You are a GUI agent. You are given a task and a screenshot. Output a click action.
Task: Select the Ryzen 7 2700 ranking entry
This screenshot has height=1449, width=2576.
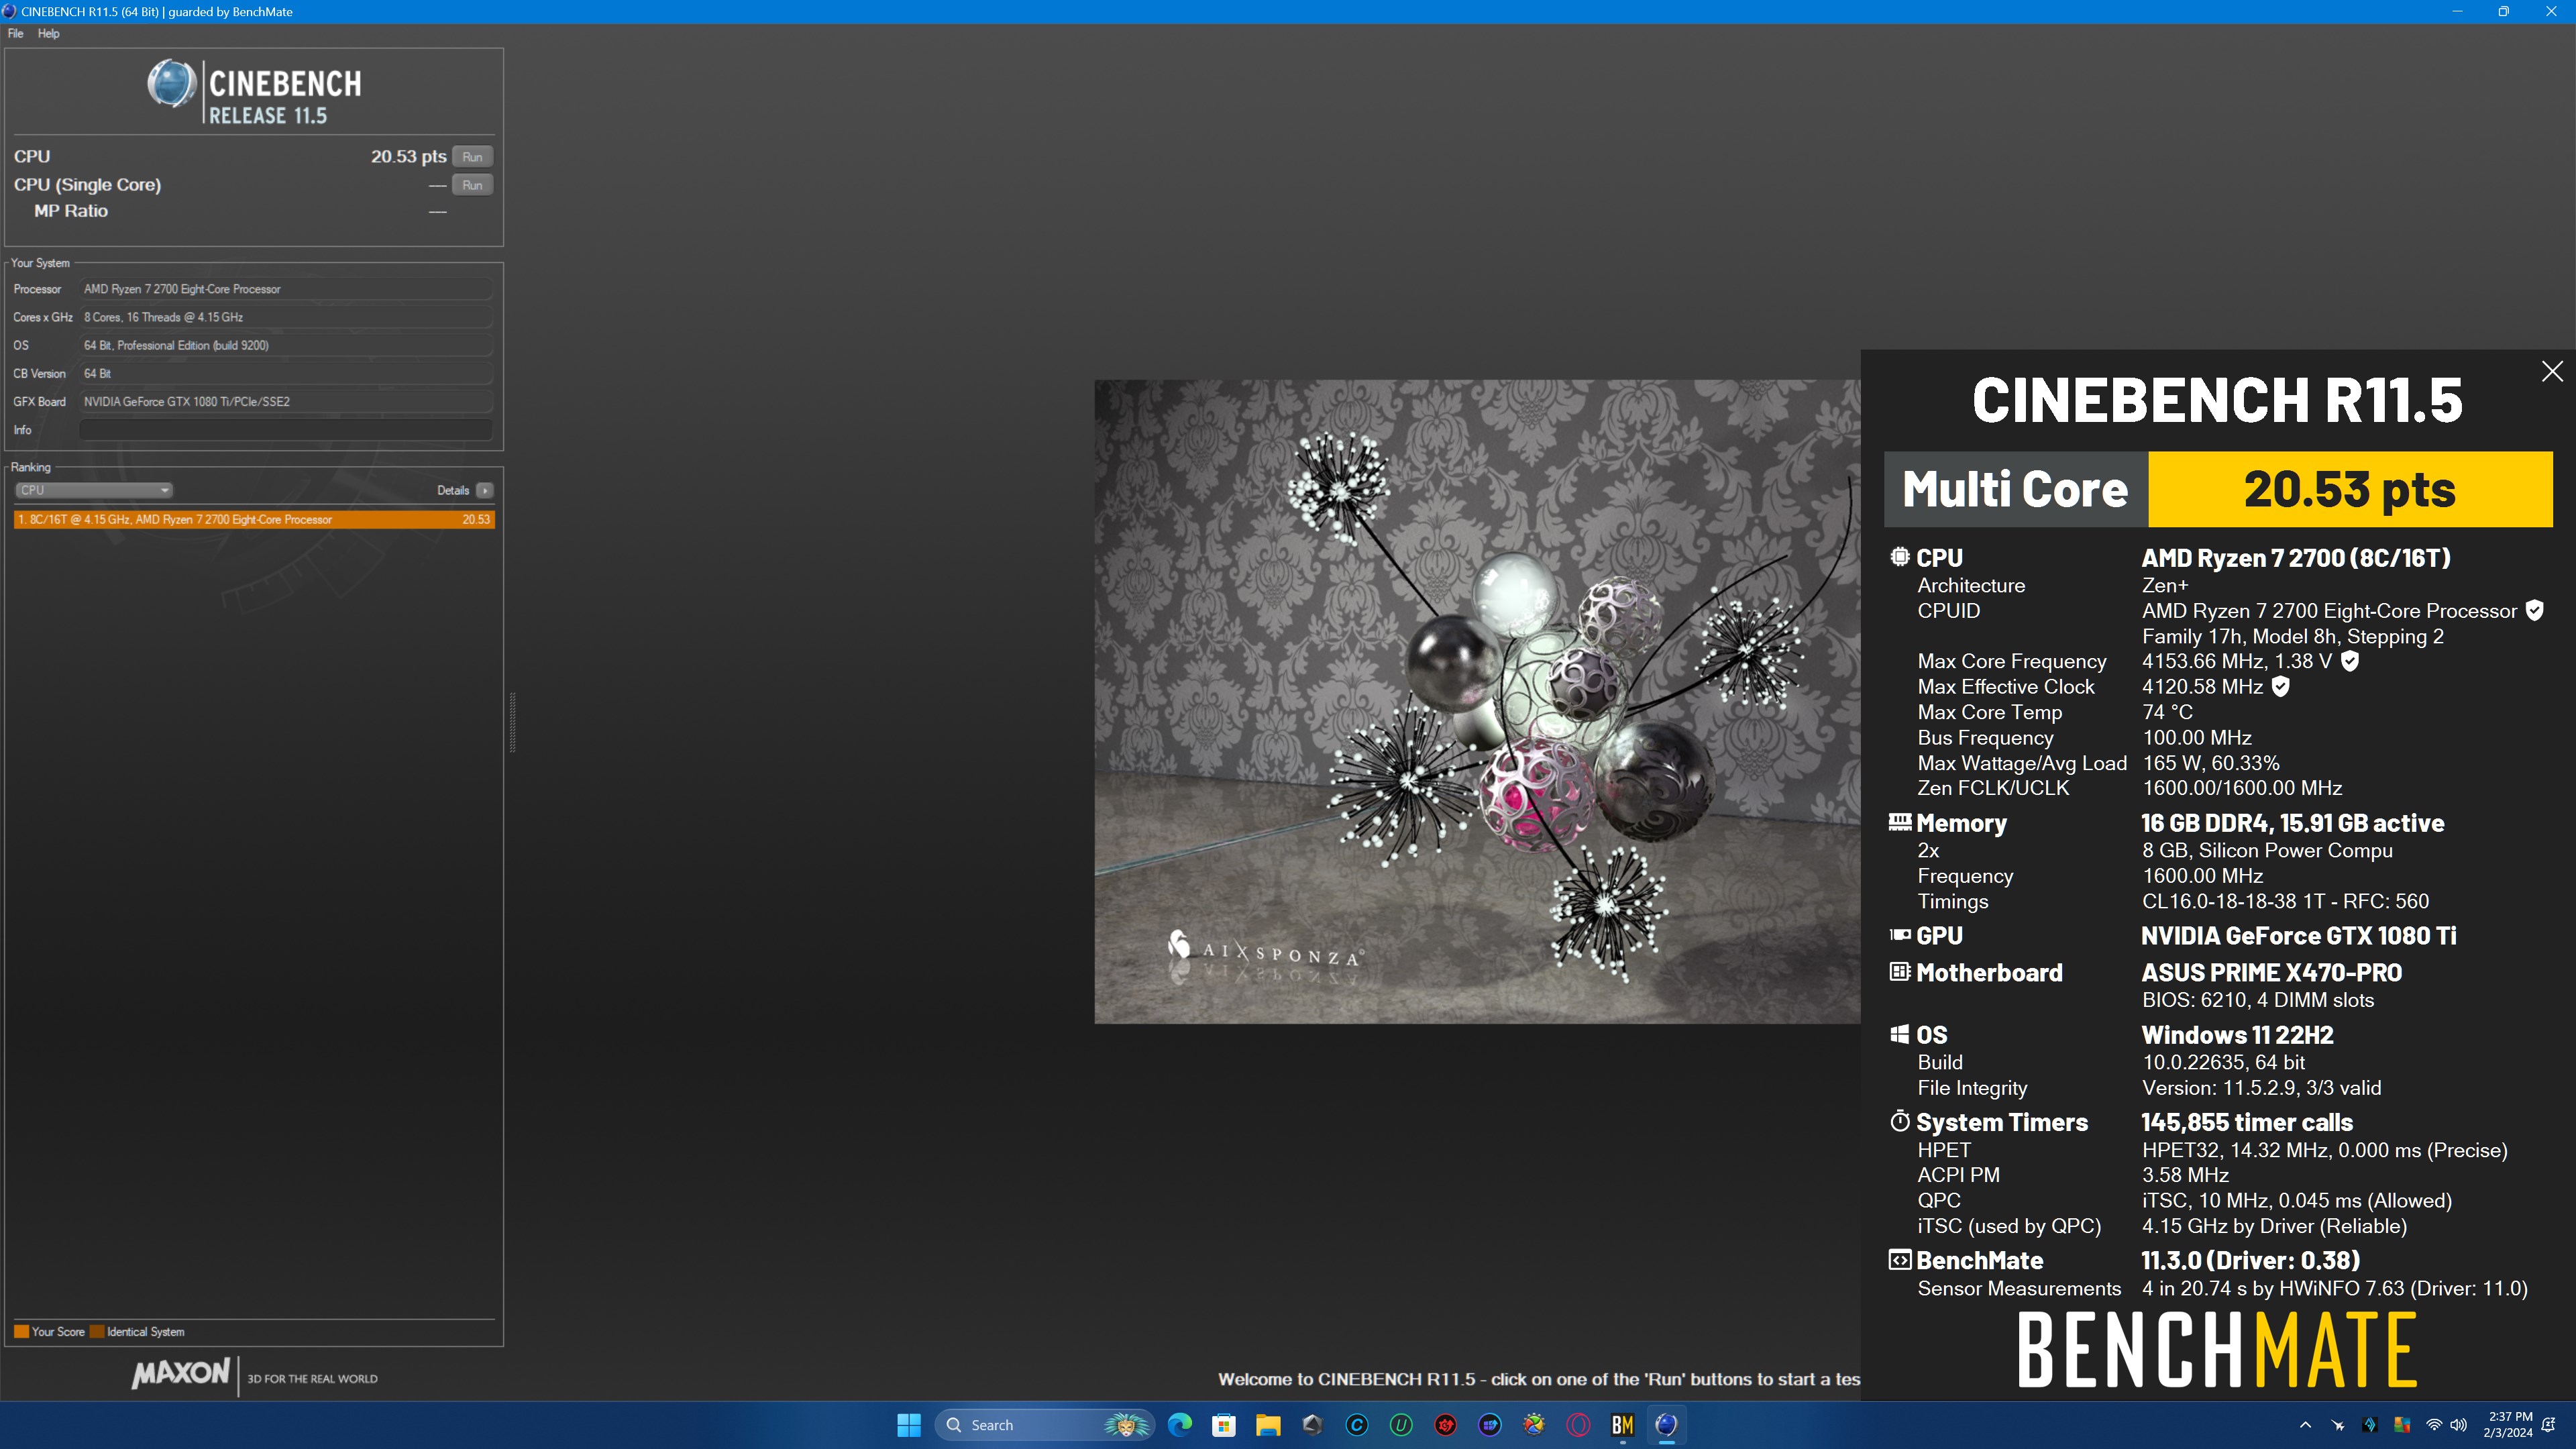(x=254, y=519)
